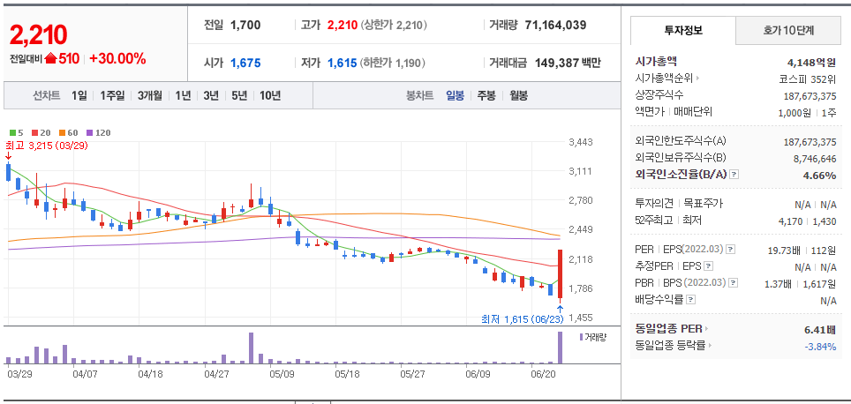851x404 pixels.
Task: Click the 상한가 2,210 text
Action: pos(394,25)
